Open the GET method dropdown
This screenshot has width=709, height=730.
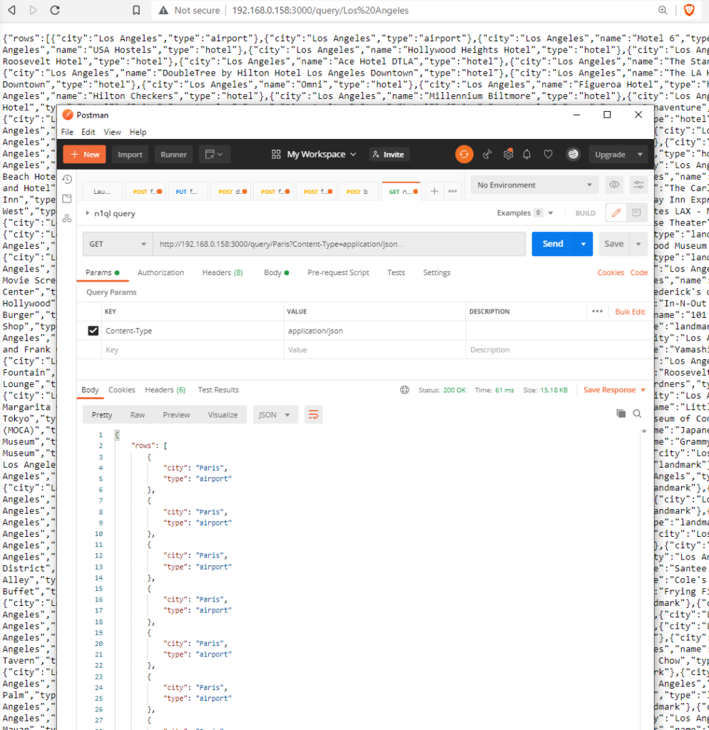coord(117,244)
